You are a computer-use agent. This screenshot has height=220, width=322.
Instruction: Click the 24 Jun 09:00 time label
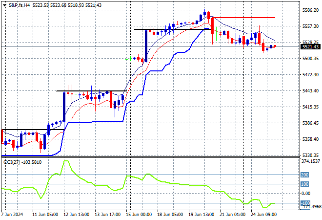263,215
